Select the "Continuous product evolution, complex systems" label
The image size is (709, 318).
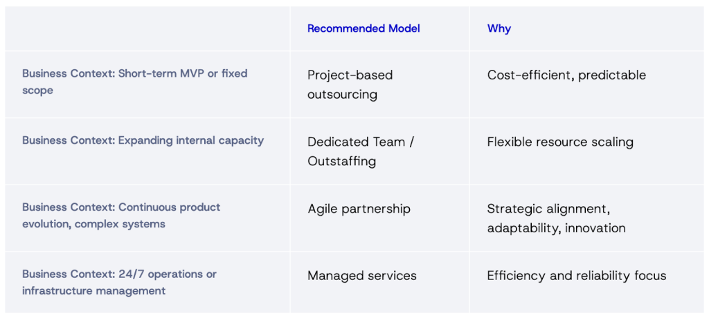pyautogui.click(x=121, y=215)
